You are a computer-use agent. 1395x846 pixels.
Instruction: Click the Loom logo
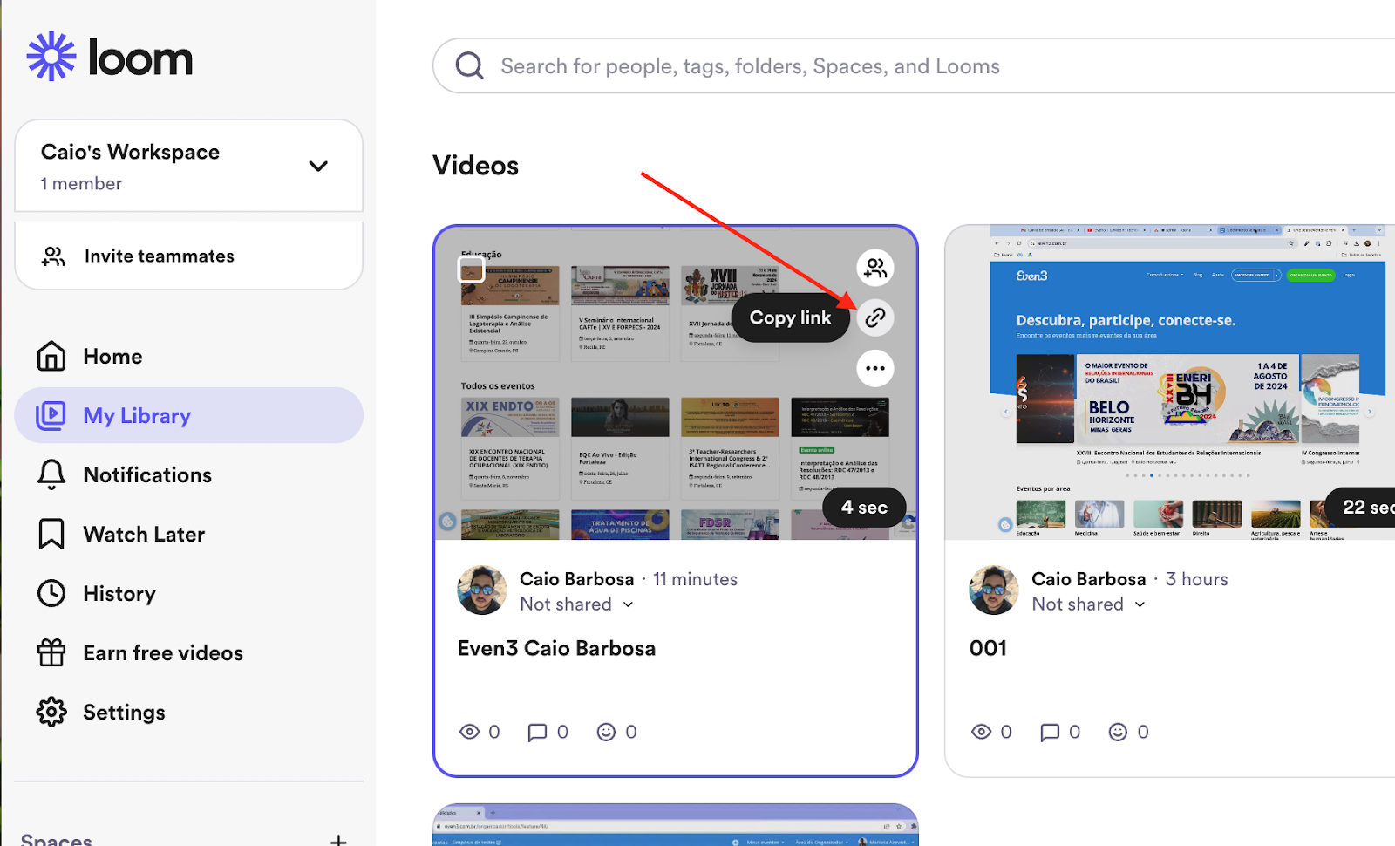point(110,58)
